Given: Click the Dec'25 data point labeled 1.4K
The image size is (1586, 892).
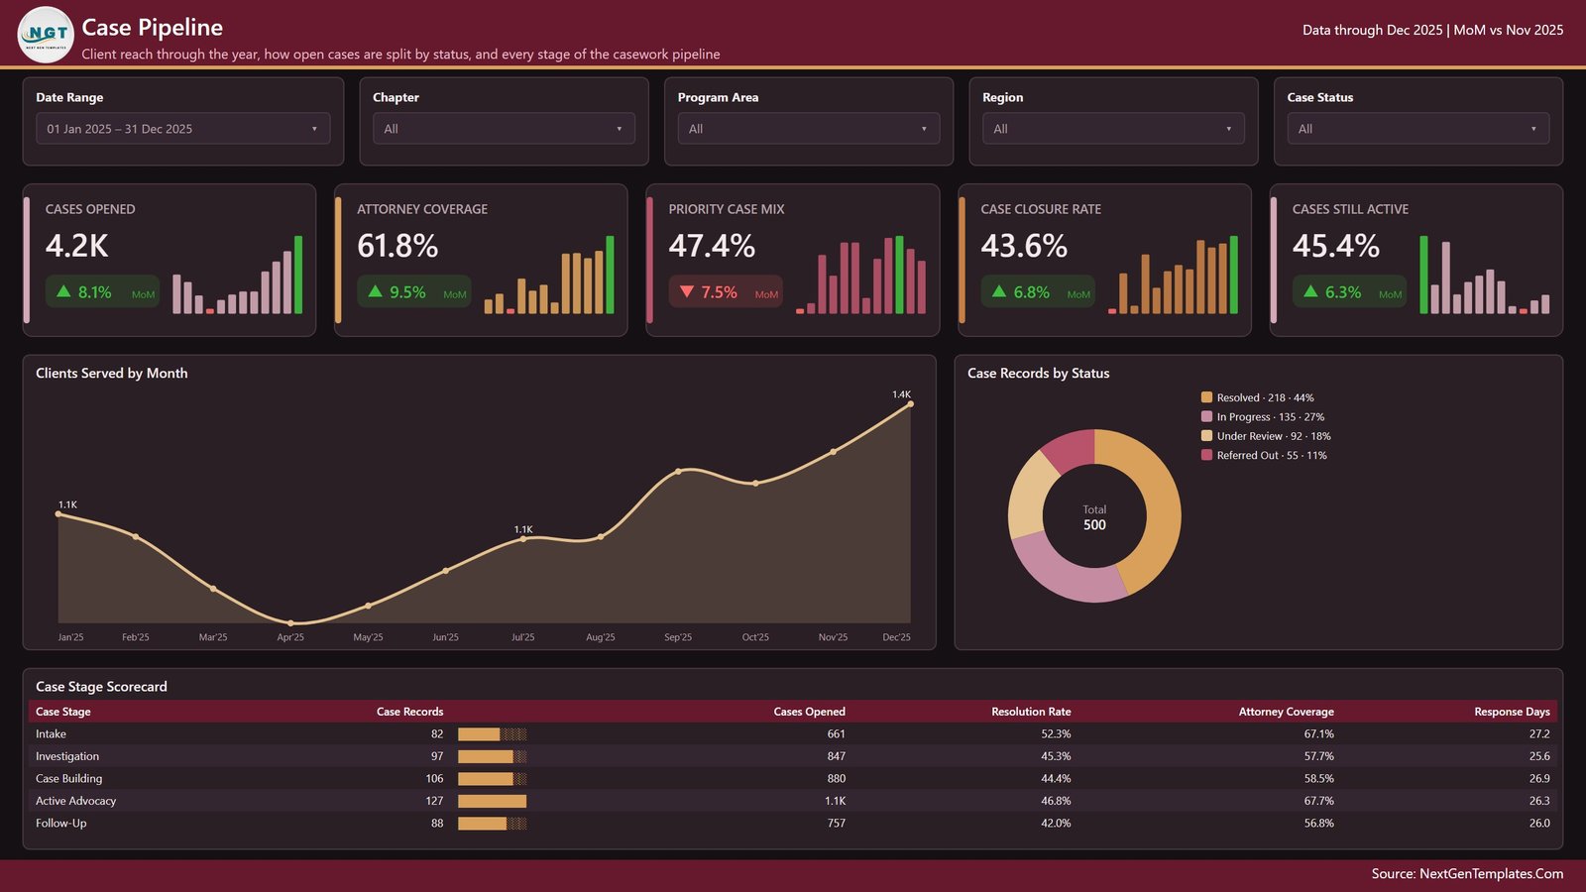Looking at the screenshot, I should [x=910, y=404].
